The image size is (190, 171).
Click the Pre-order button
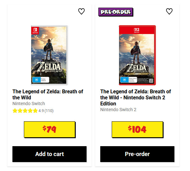pyautogui.click(x=137, y=154)
